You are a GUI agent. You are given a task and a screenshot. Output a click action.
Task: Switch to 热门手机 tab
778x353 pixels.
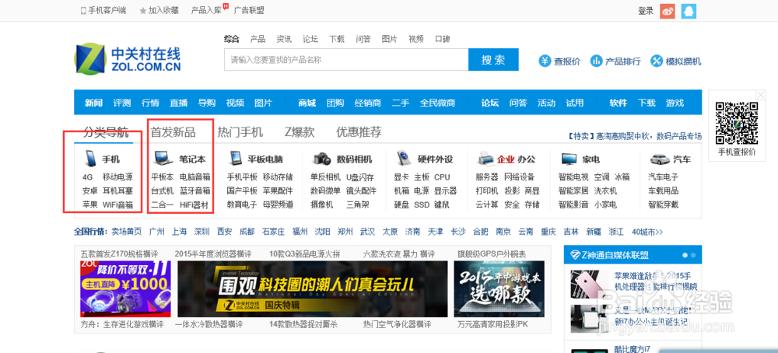click(x=240, y=132)
